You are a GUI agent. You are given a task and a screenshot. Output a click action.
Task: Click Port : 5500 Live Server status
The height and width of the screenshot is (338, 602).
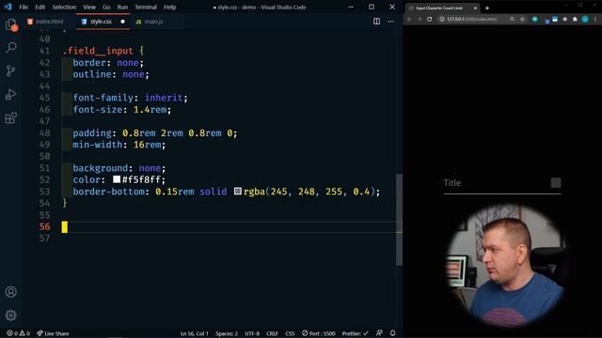click(319, 333)
